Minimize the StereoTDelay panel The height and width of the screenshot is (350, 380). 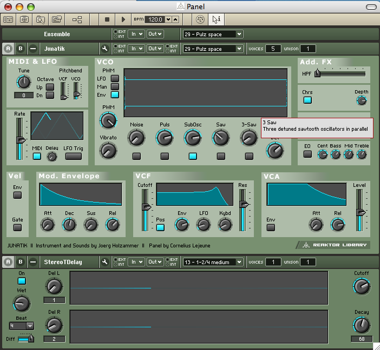point(33,262)
